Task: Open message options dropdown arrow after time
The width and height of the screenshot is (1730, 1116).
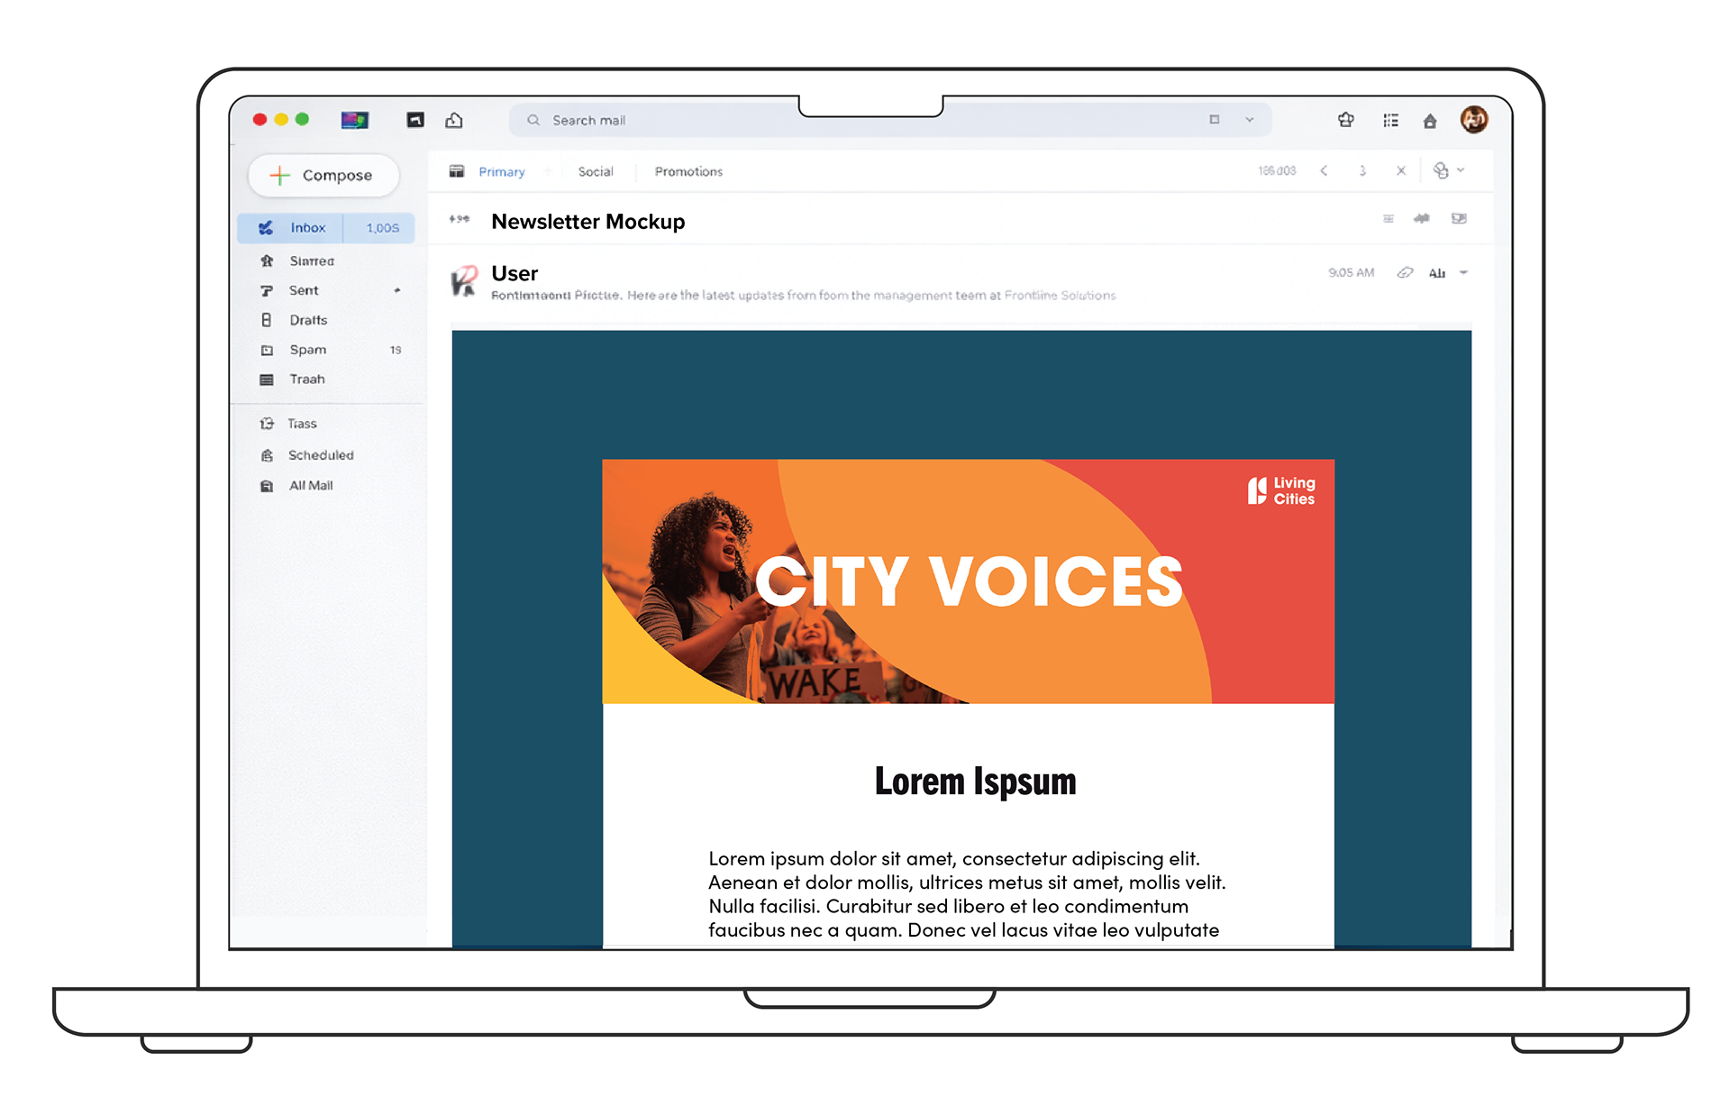Action: click(x=1464, y=272)
